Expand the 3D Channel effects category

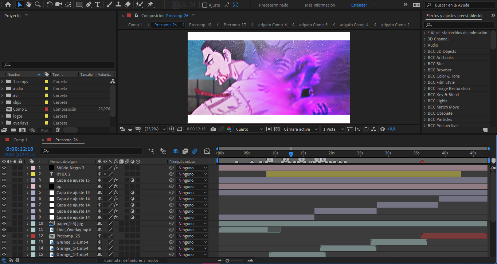click(424, 39)
